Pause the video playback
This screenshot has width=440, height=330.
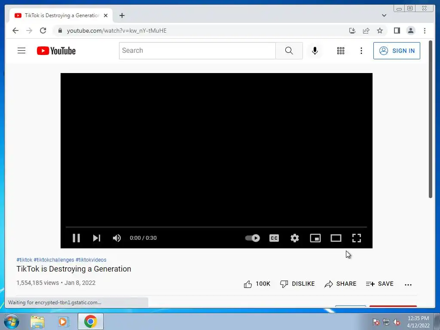76,238
